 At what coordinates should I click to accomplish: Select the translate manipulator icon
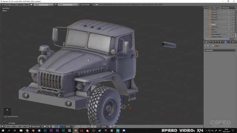pos(59,126)
